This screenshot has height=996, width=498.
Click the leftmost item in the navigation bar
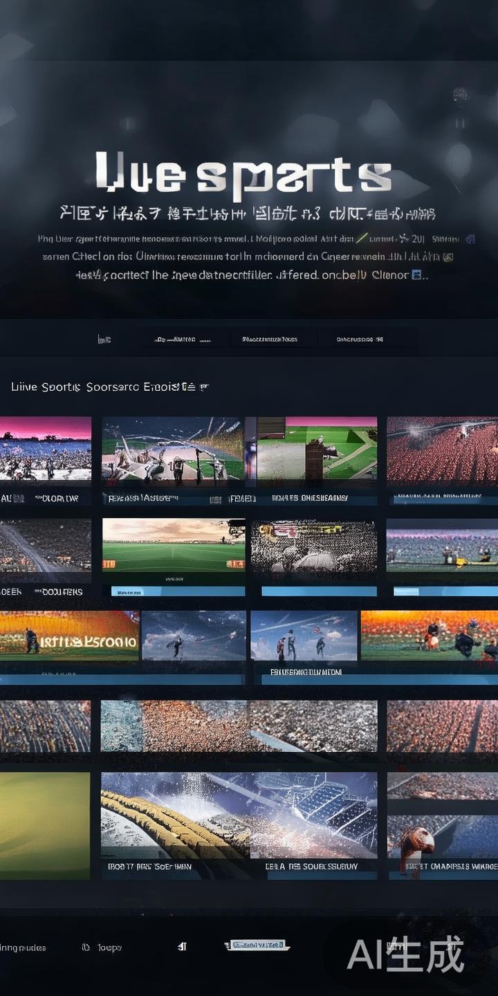tap(104, 340)
